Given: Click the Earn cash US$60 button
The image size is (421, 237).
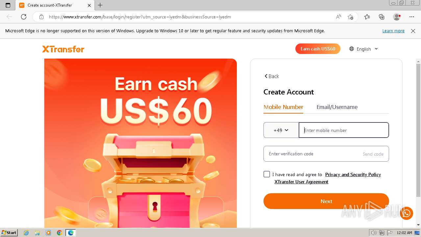Looking at the screenshot, I should click(318, 49).
